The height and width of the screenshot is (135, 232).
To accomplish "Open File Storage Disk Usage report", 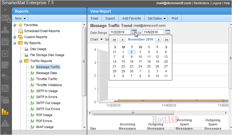I will tap(47, 55).
